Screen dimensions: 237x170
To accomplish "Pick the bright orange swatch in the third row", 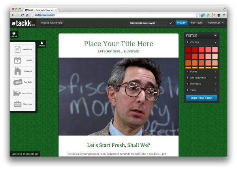I will coord(195,63).
